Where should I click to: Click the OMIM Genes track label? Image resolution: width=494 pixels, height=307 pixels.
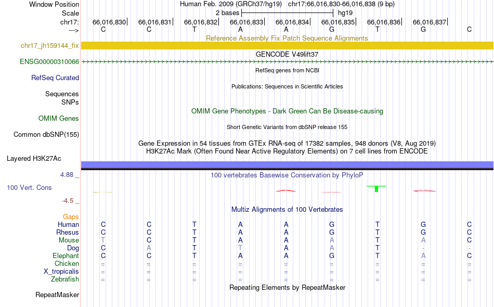(x=58, y=119)
